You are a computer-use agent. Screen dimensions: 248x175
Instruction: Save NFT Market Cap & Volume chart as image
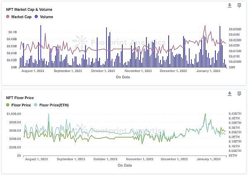(x=239, y=5)
